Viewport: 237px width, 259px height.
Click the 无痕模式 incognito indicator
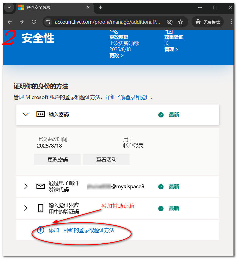[208, 22]
